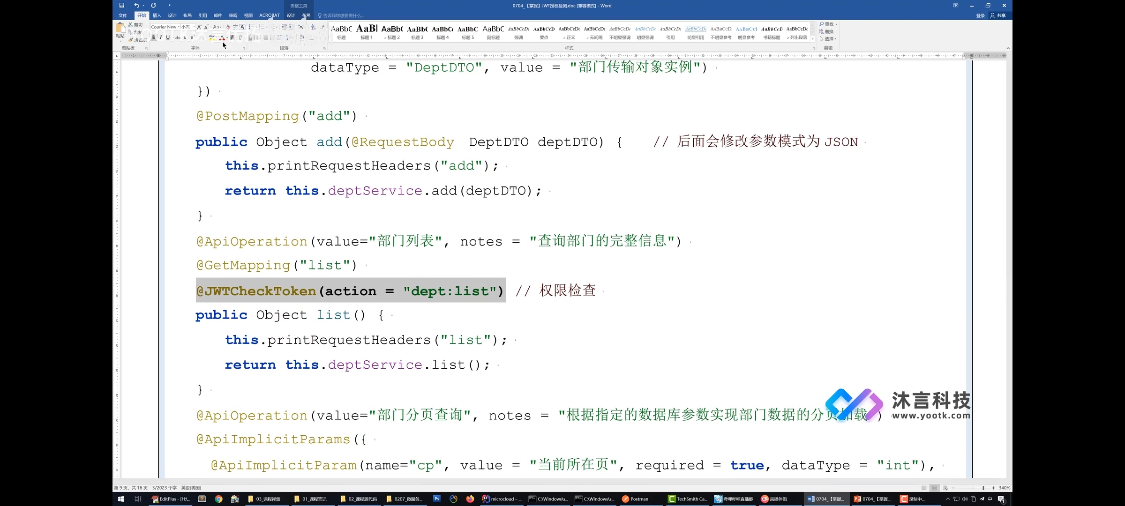The image size is (1125, 506).
Task: Open the 字体 font dialog launcher
Action: point(244,48)
